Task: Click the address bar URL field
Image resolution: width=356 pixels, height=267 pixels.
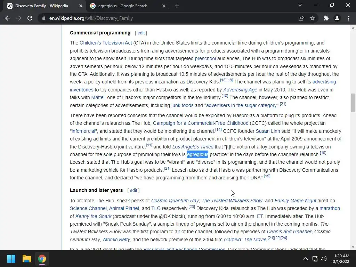Action: (x=168, y=18)
